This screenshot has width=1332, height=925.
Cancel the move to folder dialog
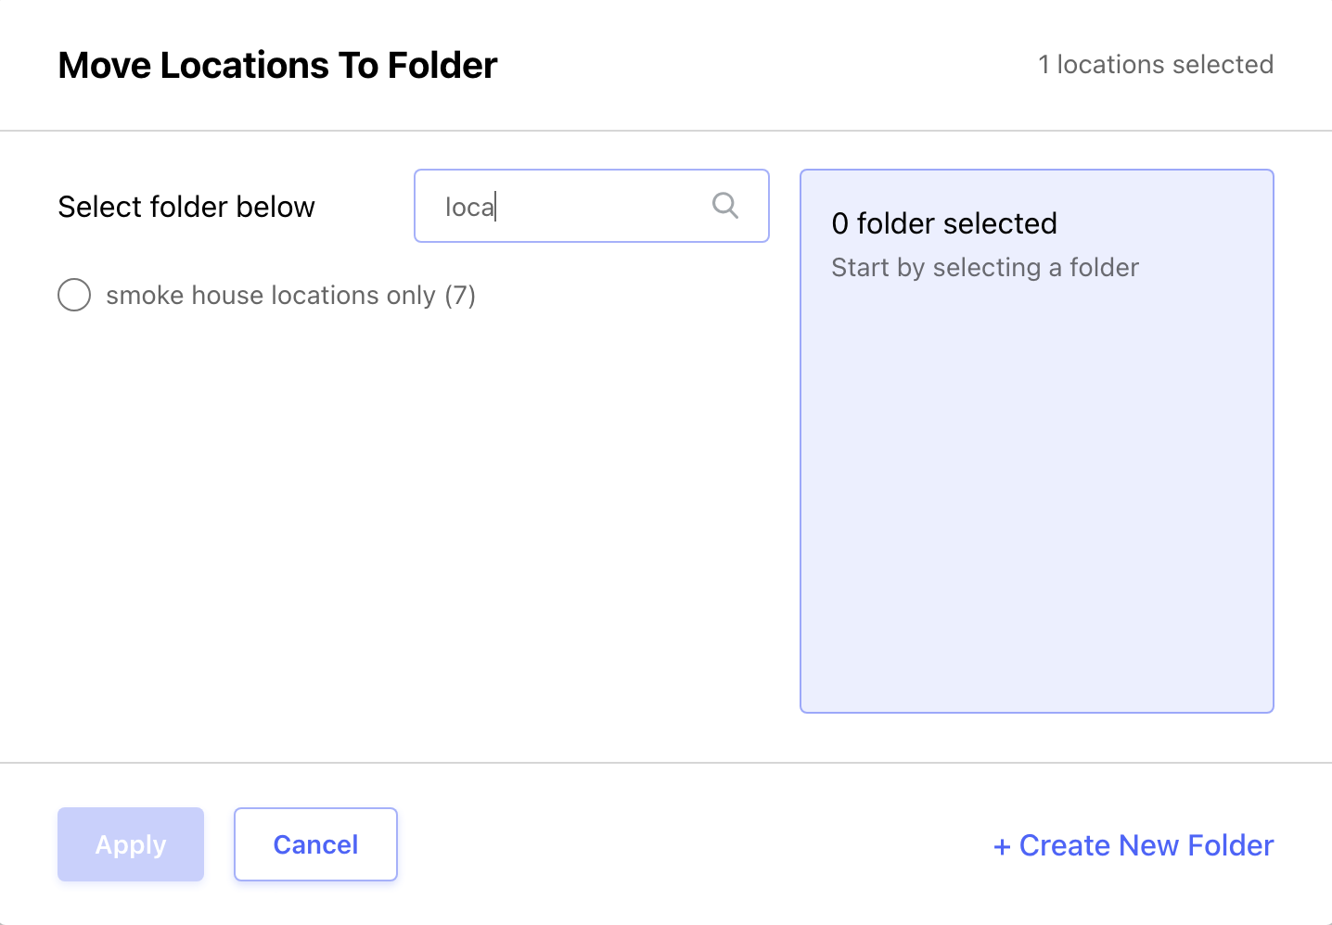pyautogui.click(x=315, y=844)
